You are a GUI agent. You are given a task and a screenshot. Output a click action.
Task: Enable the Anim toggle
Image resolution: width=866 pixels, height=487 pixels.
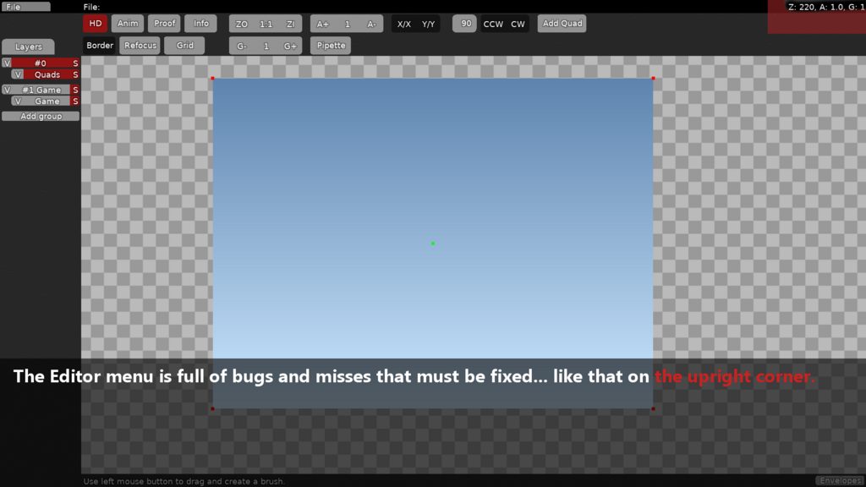click(x=128, y=24)
